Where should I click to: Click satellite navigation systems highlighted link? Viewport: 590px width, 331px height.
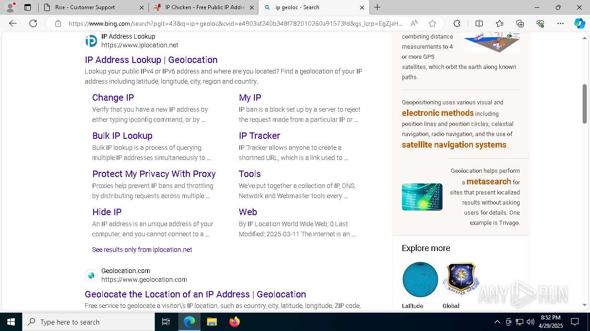pyautogui.click(x=454, y=145)
